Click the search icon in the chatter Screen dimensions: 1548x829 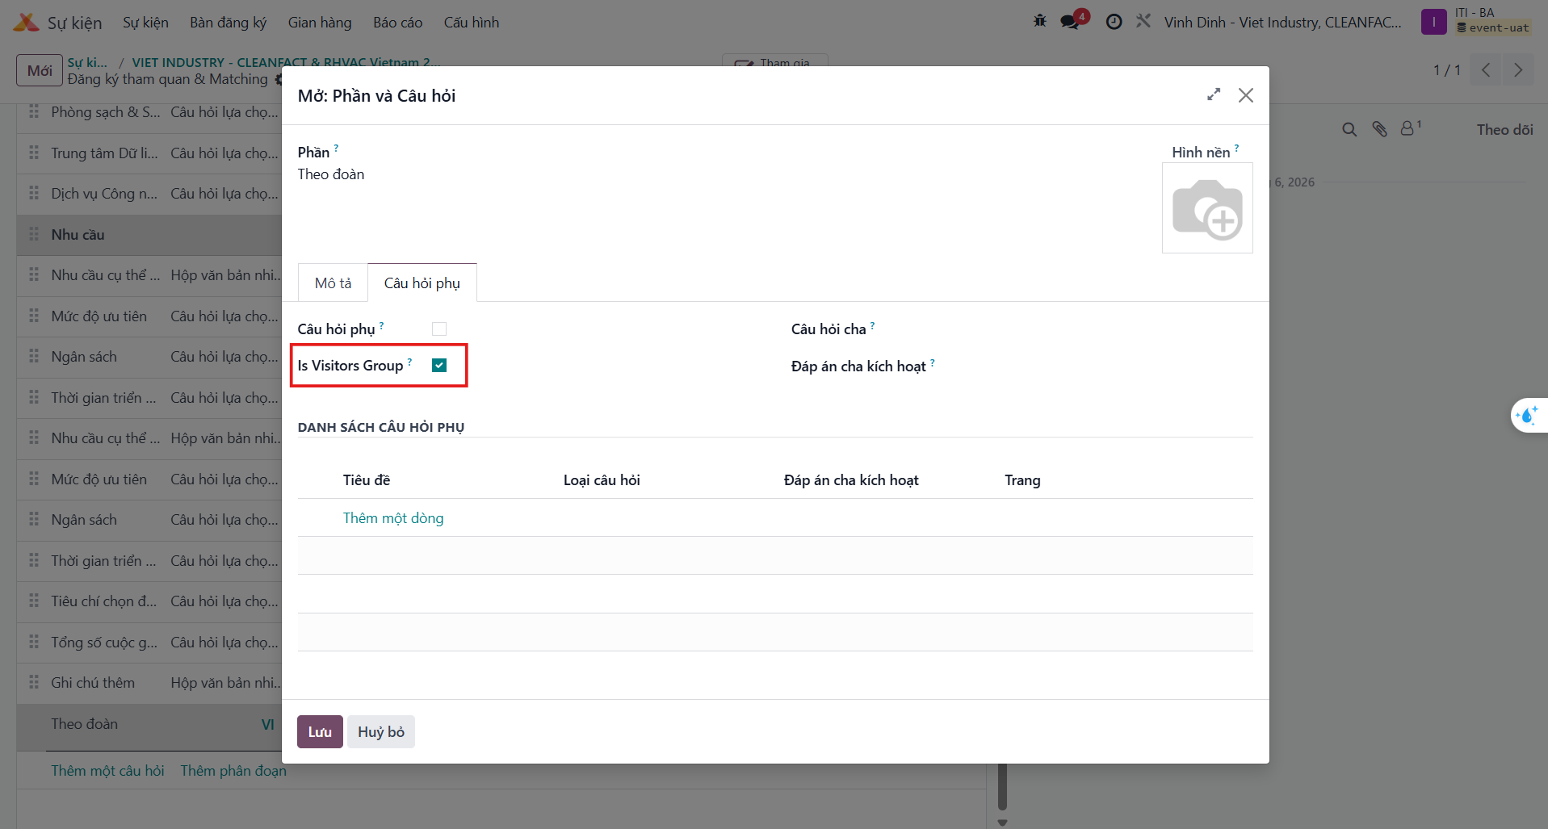(1349, 129)
